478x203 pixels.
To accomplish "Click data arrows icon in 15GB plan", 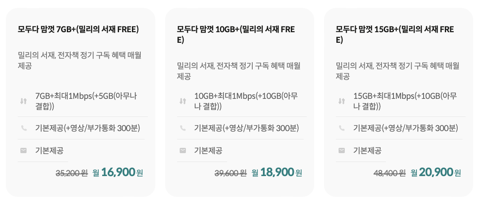I will click(x=341, y=101).
